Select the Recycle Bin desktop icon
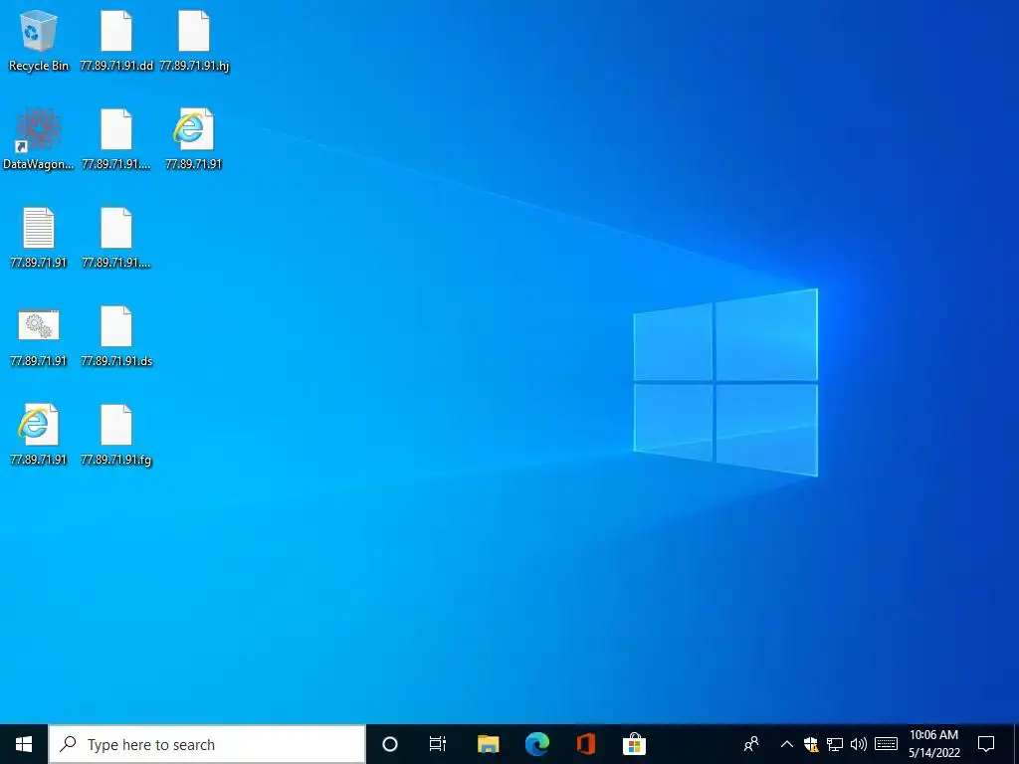The width and height of the screenshot is (1019, 764). click(39, 40)
